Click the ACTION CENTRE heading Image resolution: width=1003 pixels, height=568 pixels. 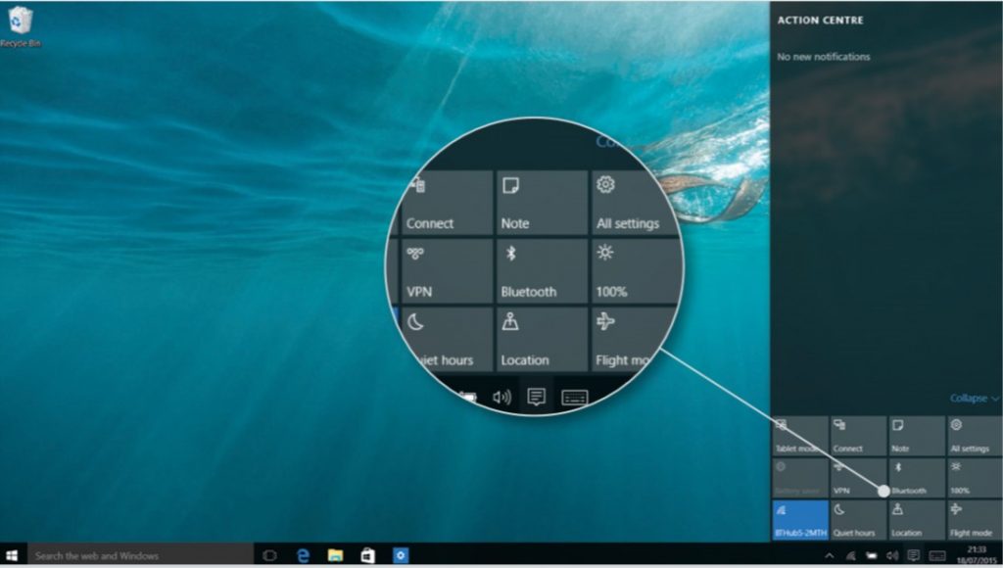click(x=820, y=20)
